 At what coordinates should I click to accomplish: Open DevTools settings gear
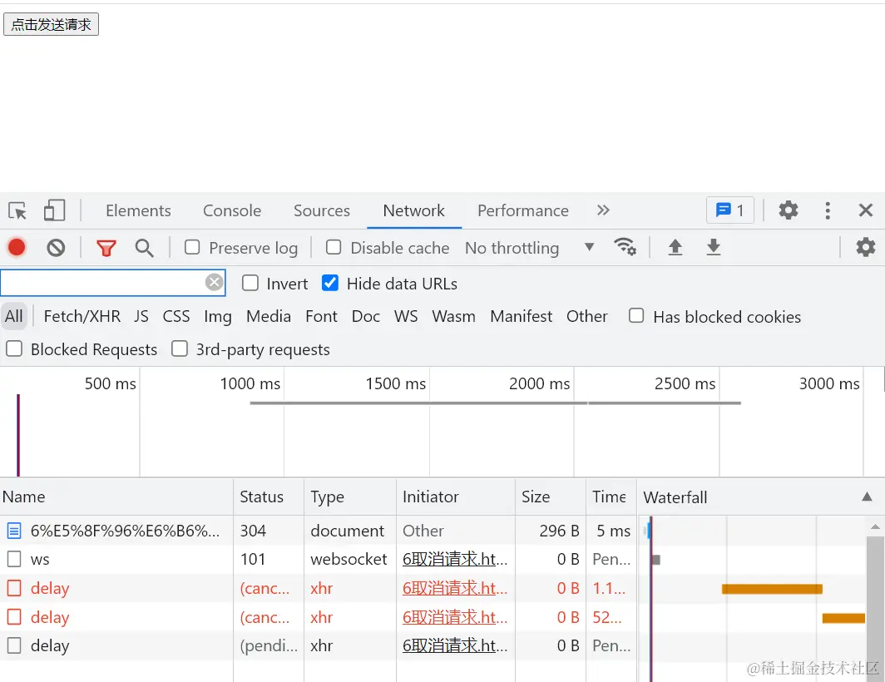[789, 210]
